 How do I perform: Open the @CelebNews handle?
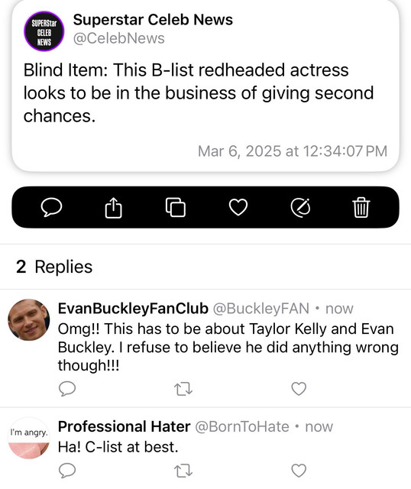pyautogui.click(x=119, y=38)
